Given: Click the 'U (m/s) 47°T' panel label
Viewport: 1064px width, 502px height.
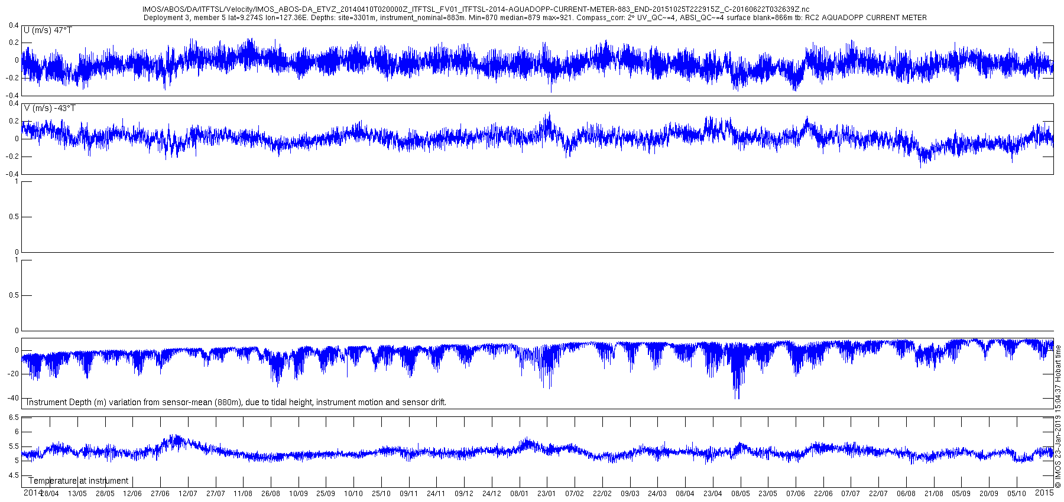Looking at the screenshot, I should click(48, 30).
